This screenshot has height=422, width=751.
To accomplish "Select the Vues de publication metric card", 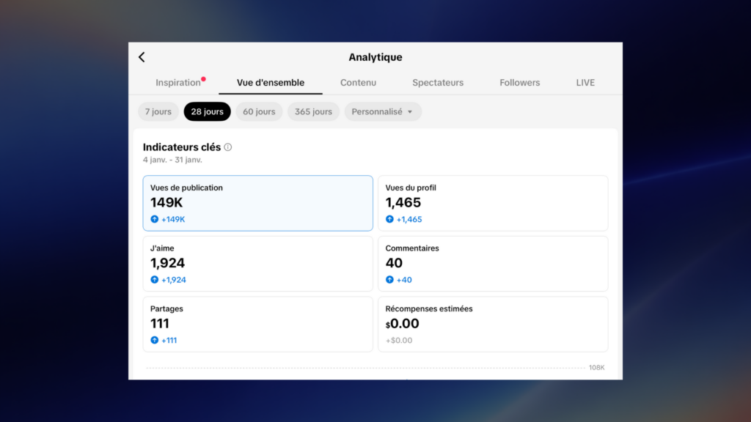I will coord(257,203).
